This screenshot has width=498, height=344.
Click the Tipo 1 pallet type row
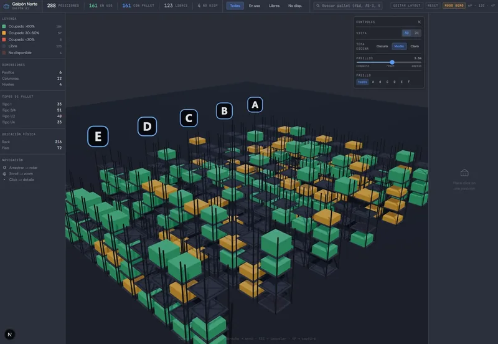tap(32, 104)
